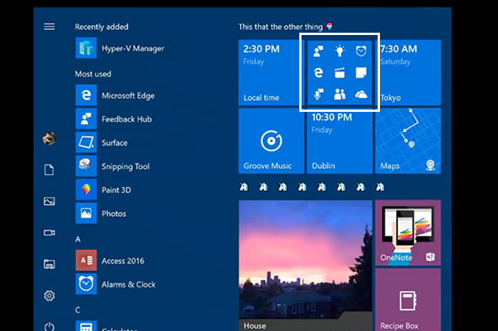Click the Power button icon
This screenshot has height=331, width=498.
point(49,326)
